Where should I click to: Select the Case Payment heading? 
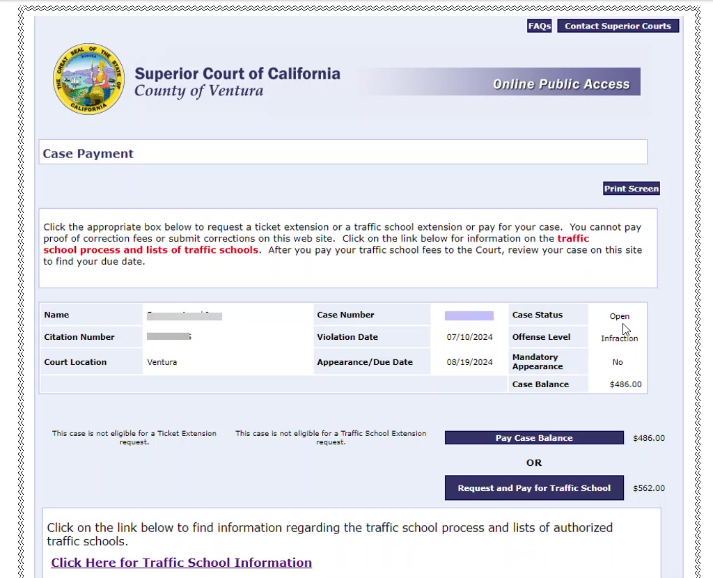(x=88, y=154)
